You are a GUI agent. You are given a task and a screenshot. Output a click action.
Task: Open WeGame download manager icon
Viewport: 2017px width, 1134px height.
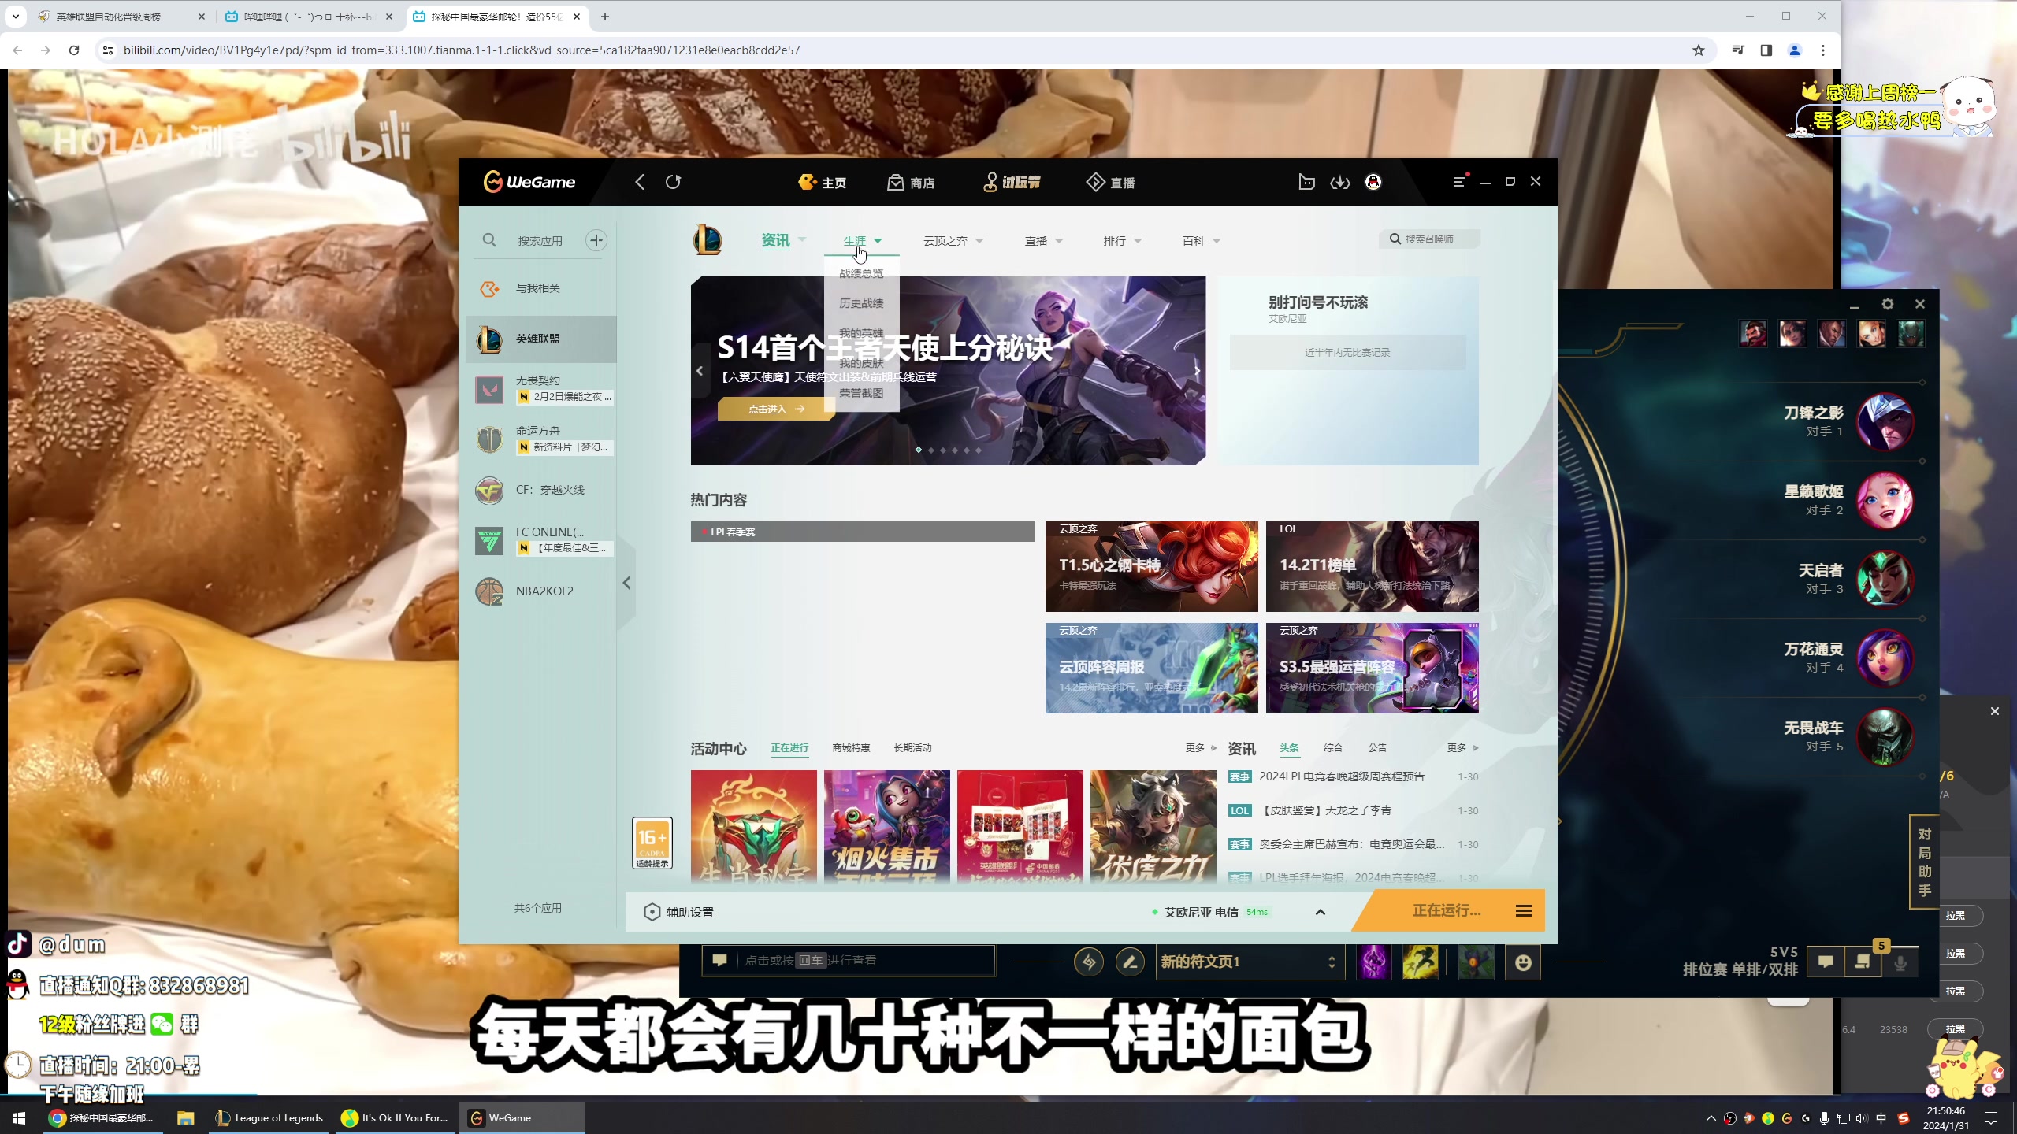coord(1339,182)
